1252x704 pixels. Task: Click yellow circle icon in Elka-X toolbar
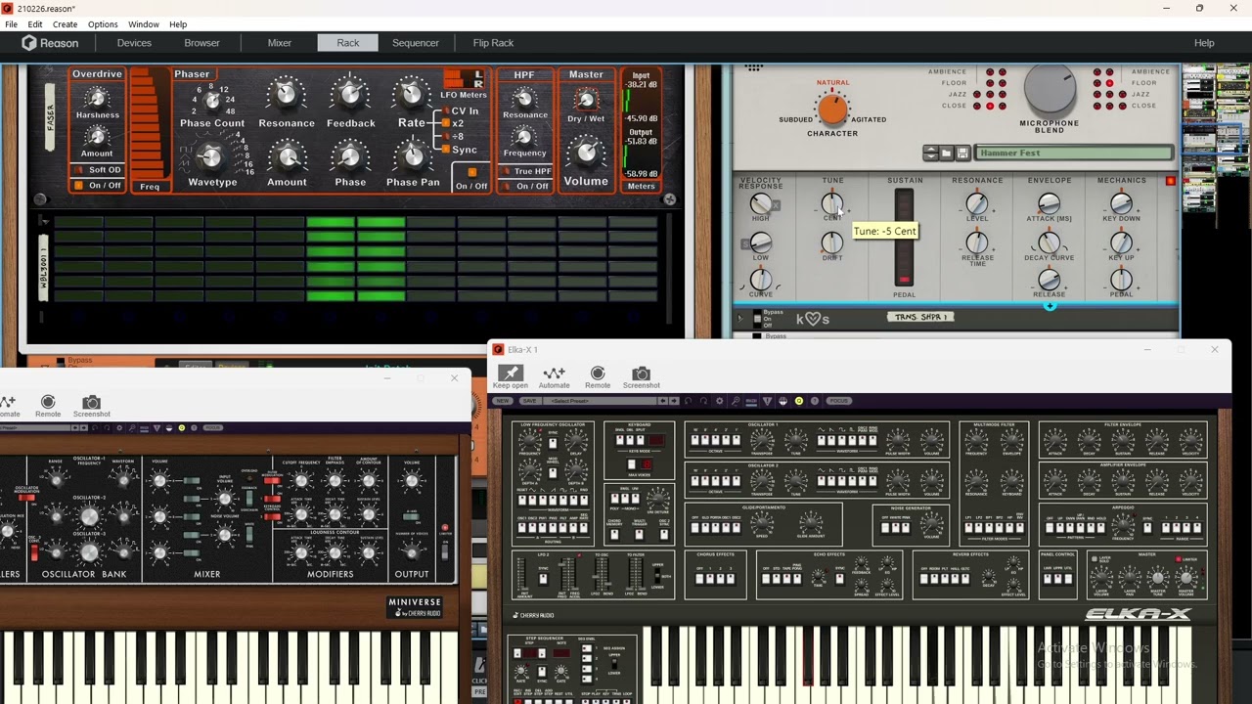tap(798, 401)
